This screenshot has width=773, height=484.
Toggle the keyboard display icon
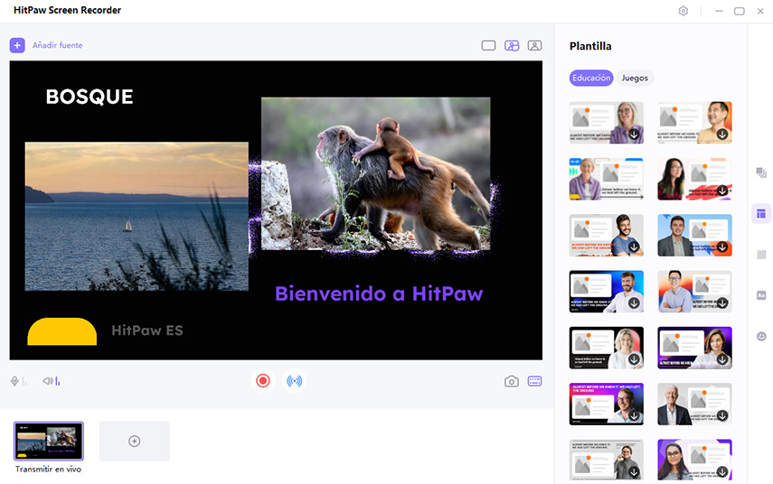(535, 381)
